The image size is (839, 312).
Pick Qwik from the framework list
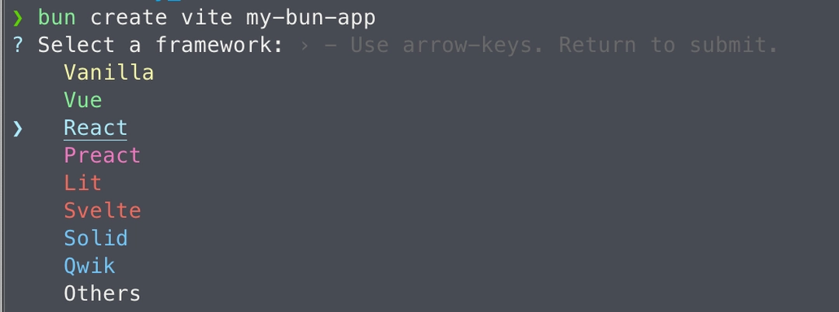[x=89, y=265]
